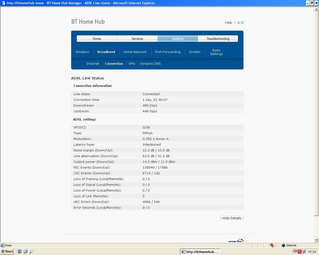
Task: Click the Latency type value Interleaved
Action: [152, 144]
